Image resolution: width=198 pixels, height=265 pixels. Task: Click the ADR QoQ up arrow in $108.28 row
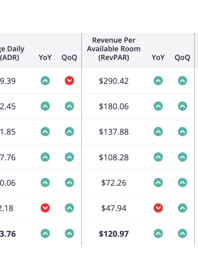click(x=69, y=157)
